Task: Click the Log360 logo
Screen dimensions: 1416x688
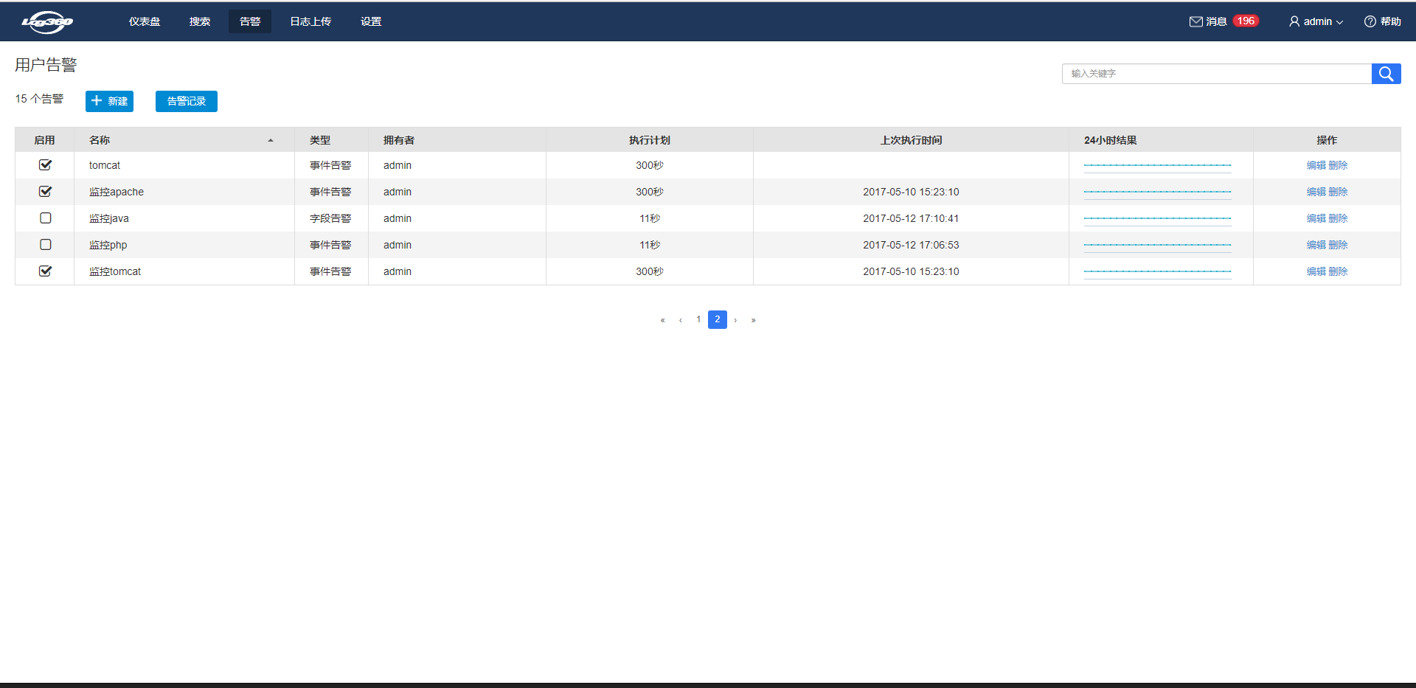Action: point(47,22)
